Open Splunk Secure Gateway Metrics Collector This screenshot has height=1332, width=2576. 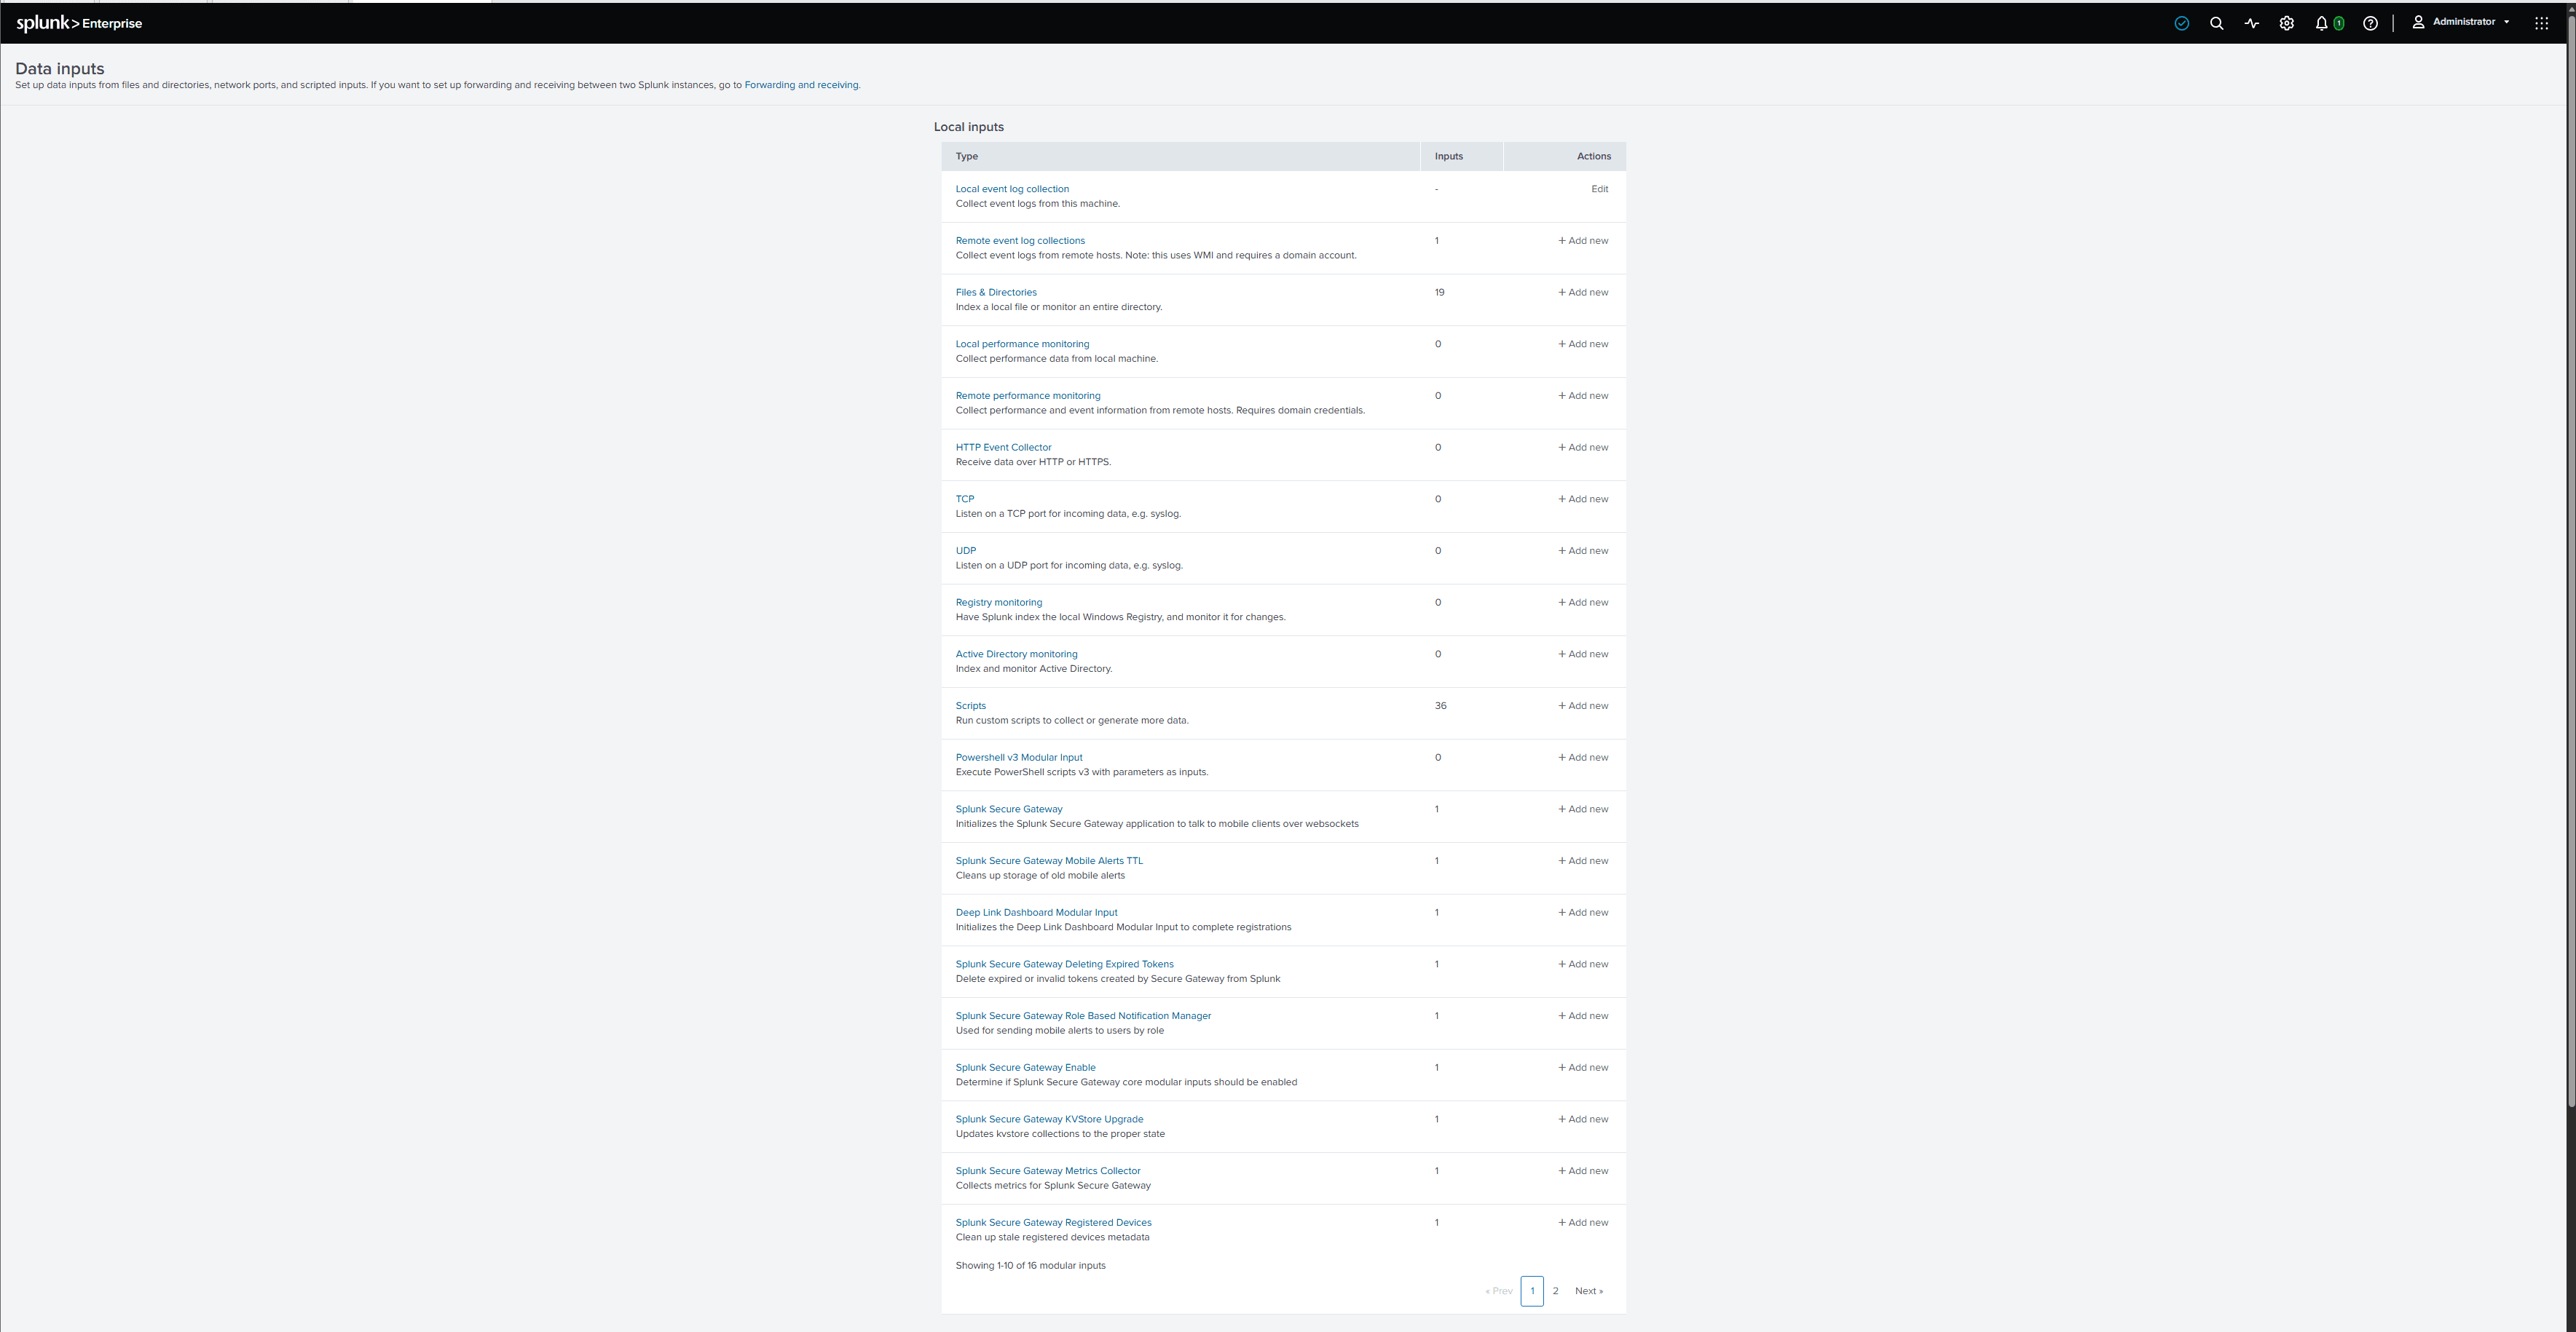(1047, 1171)
